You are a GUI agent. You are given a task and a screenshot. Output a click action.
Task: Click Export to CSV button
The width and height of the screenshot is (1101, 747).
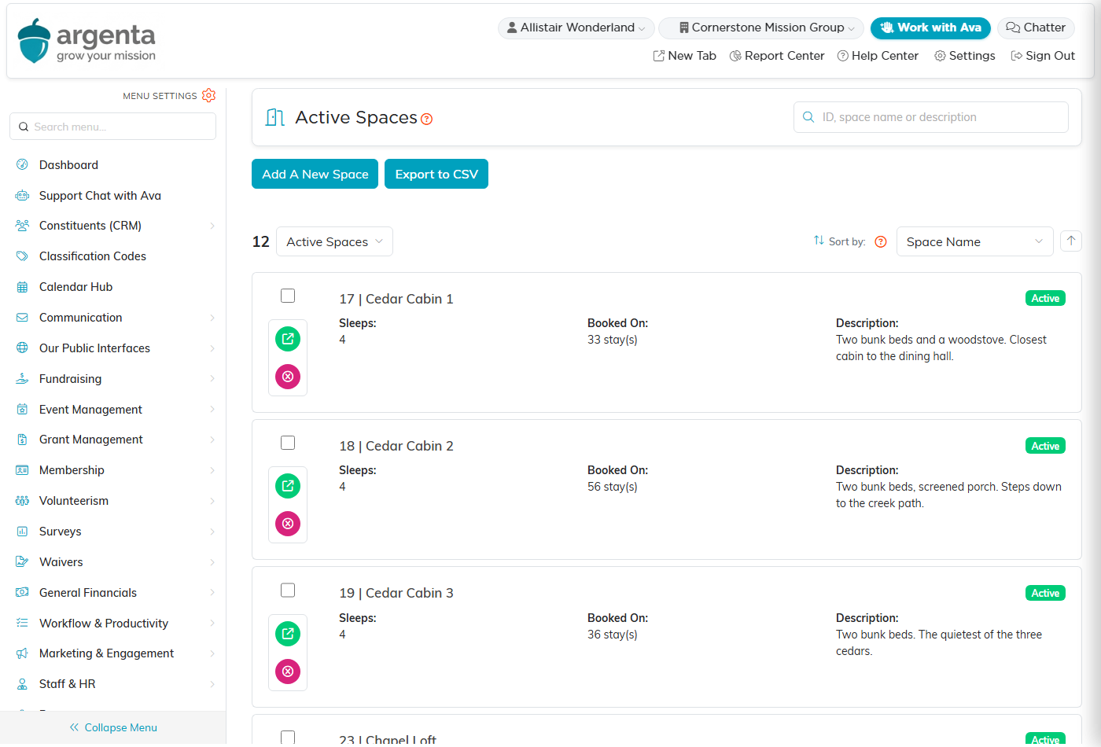[x=436, y=174]
